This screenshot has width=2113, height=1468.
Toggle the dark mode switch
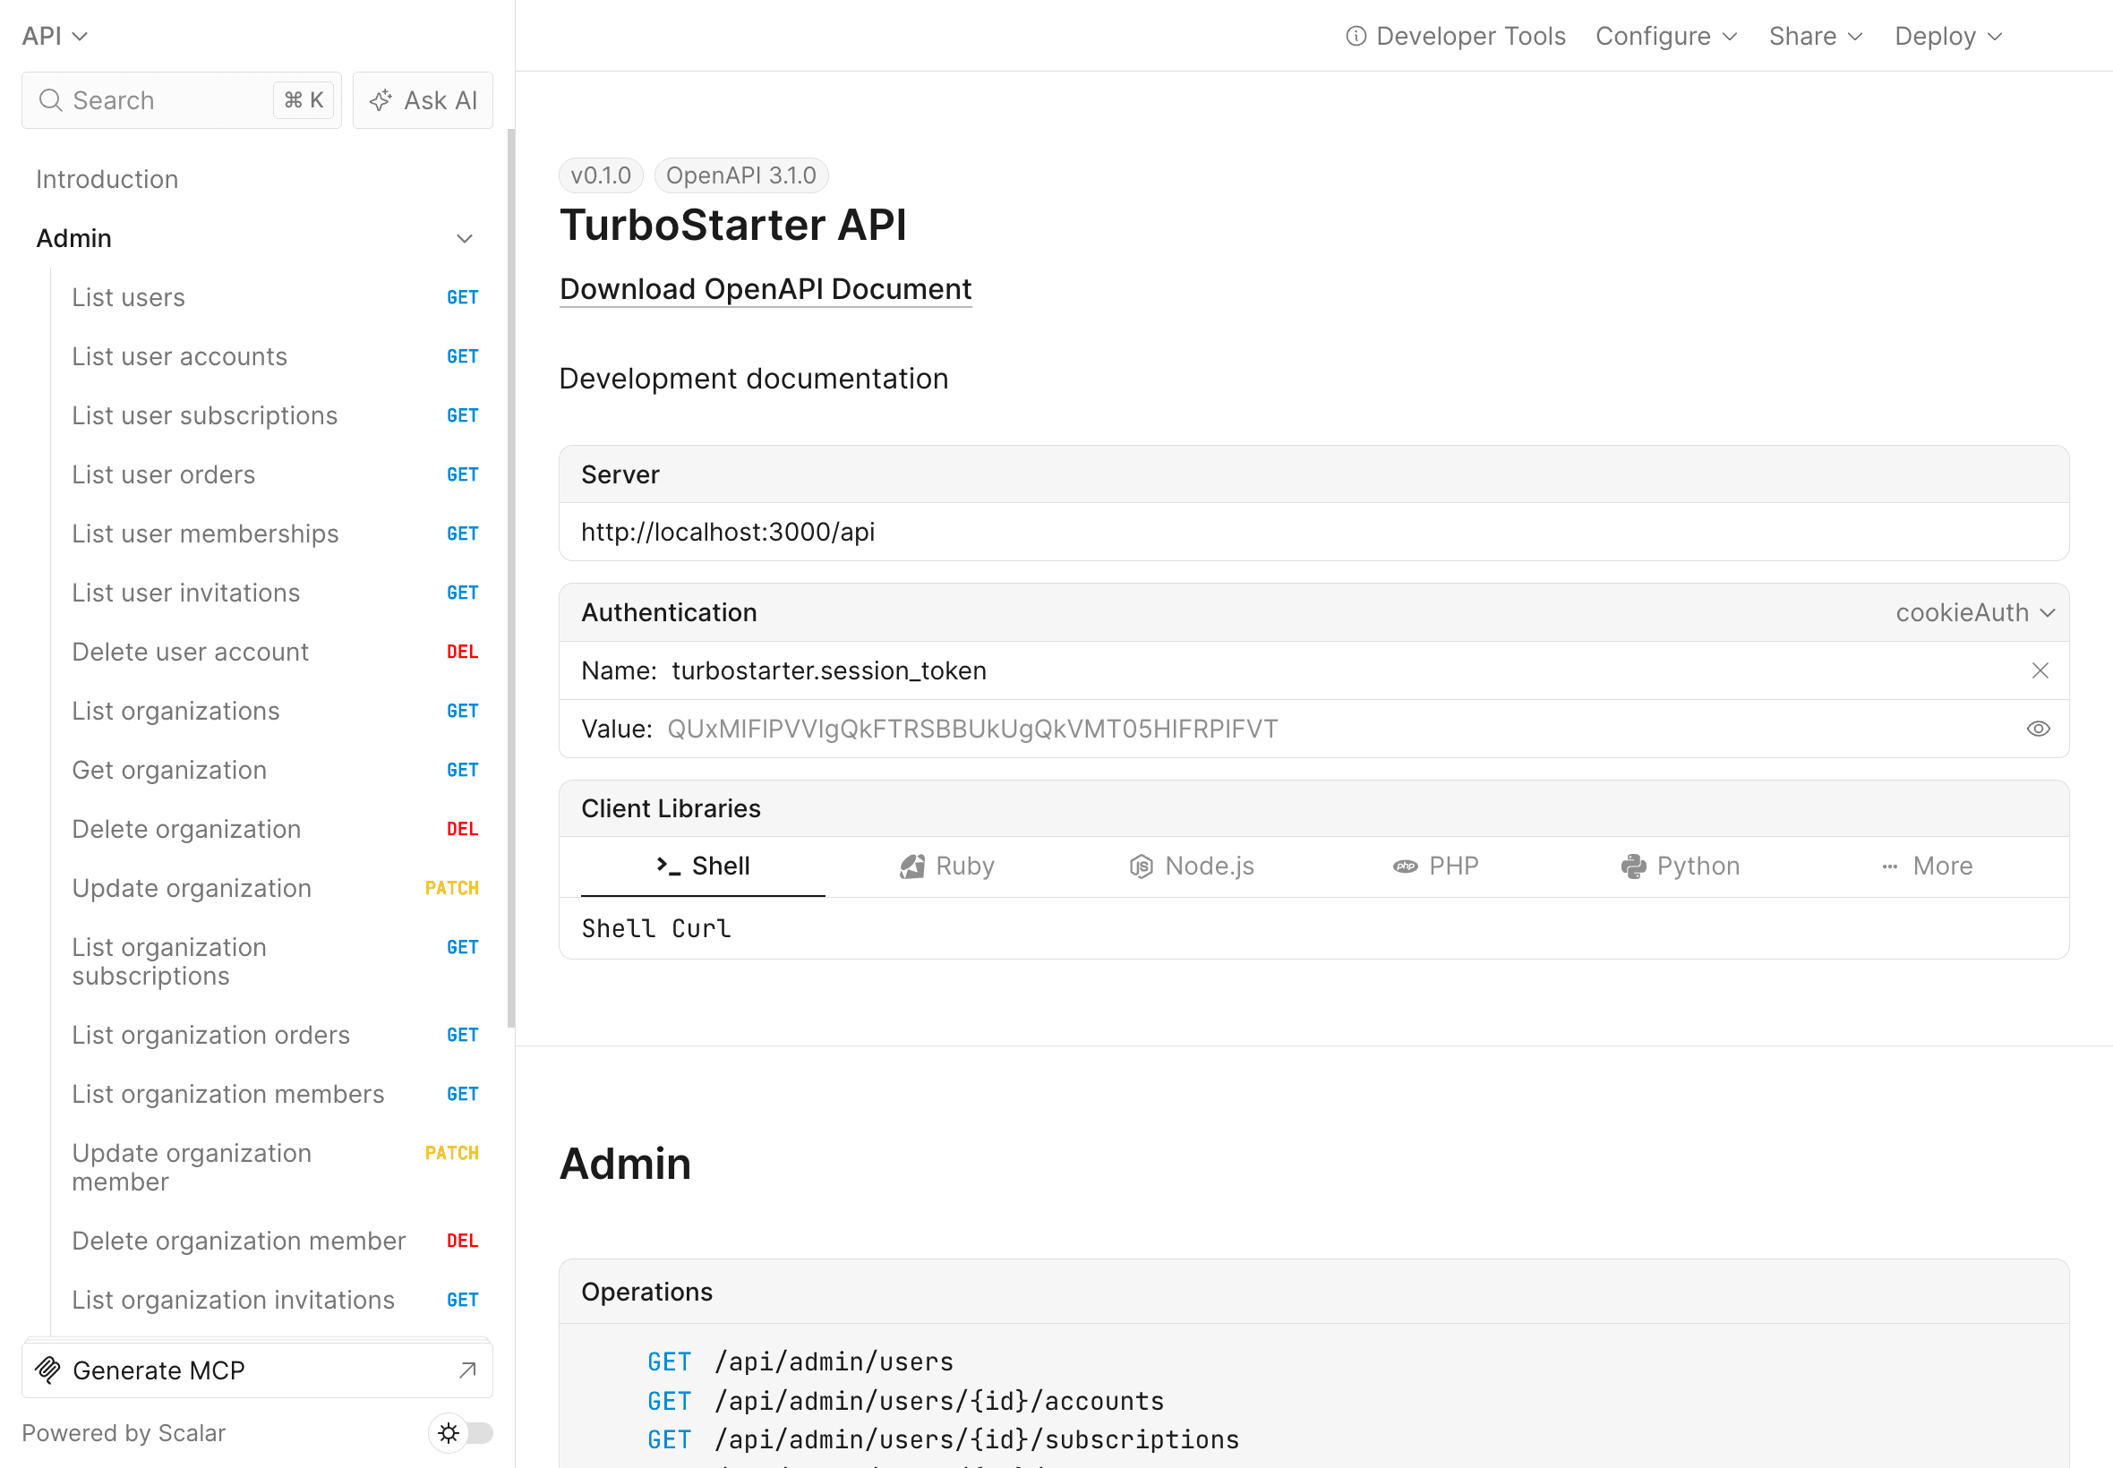pyautogui.click(x=461, y=1433)
